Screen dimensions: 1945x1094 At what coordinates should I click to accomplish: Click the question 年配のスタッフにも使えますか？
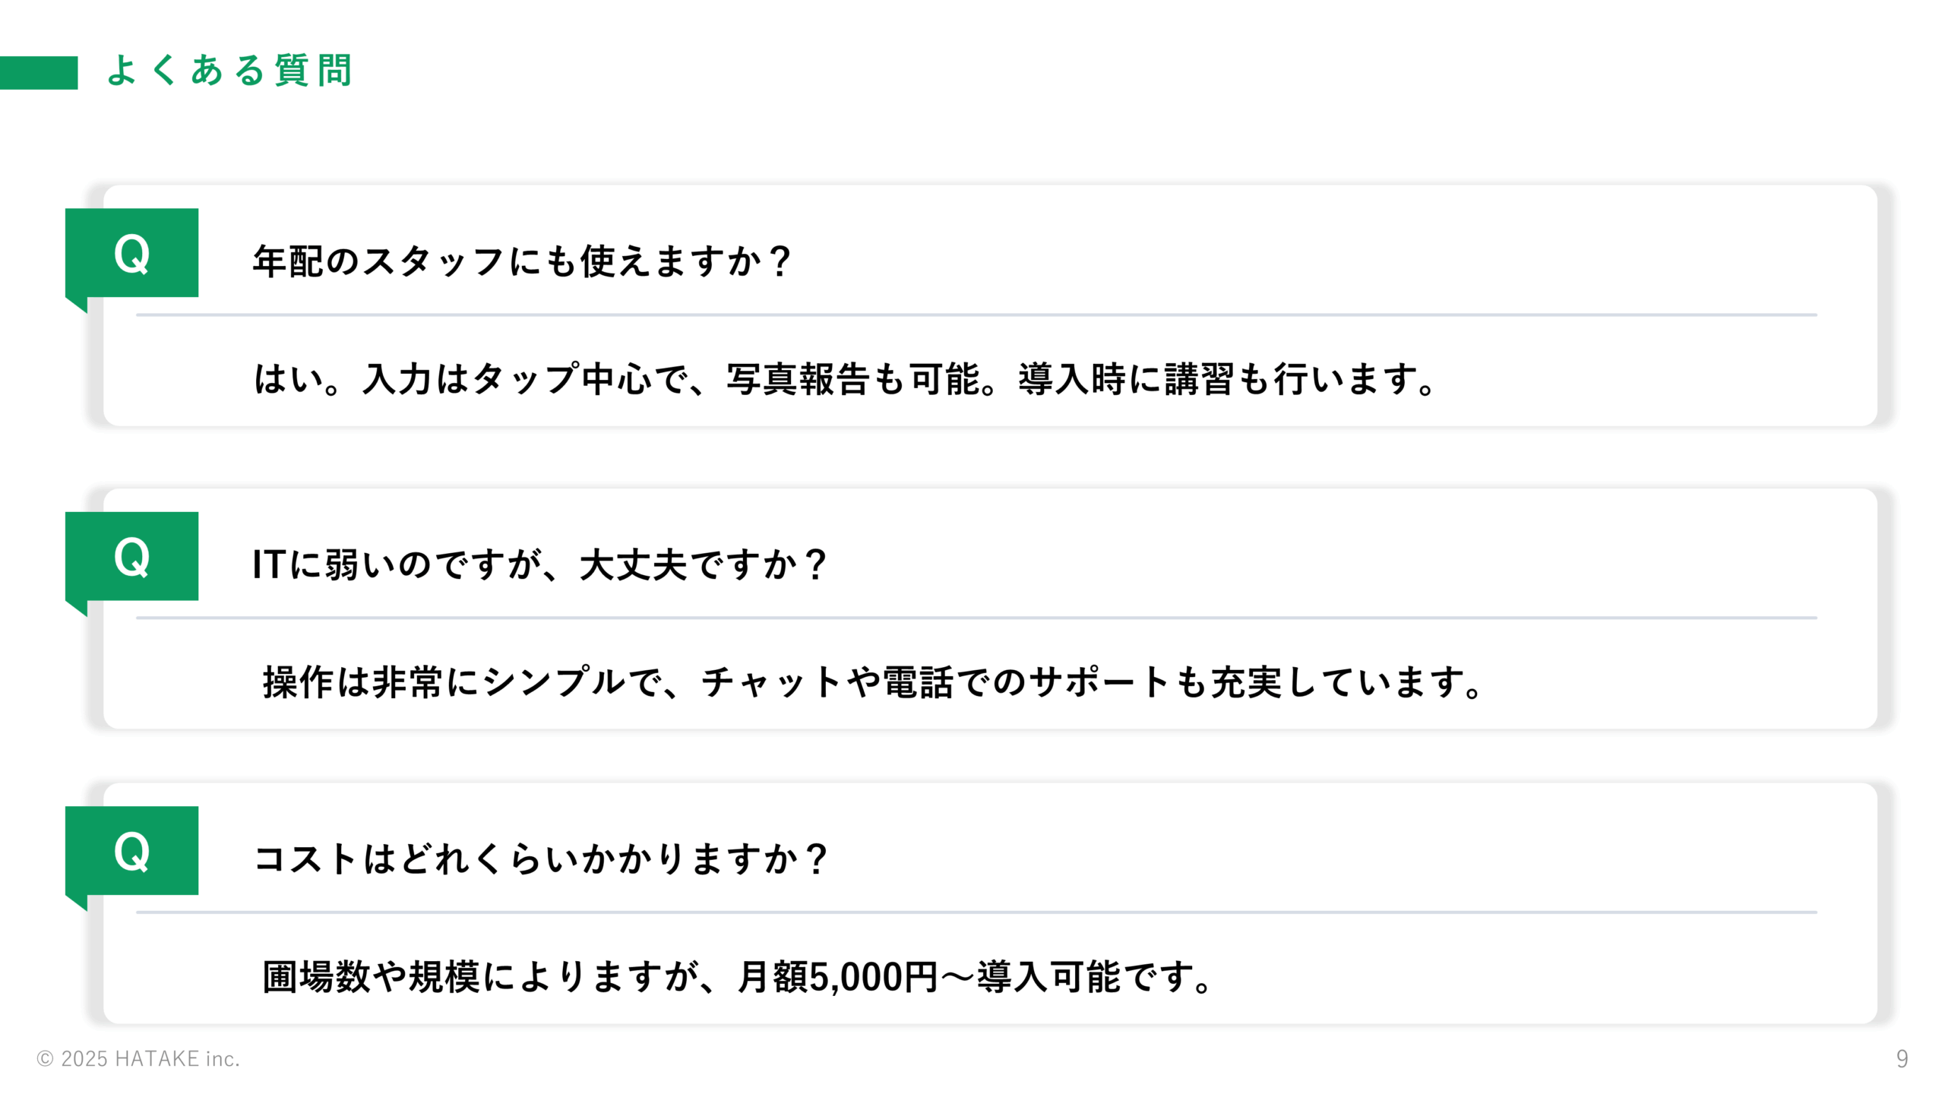tap(523, 261)
